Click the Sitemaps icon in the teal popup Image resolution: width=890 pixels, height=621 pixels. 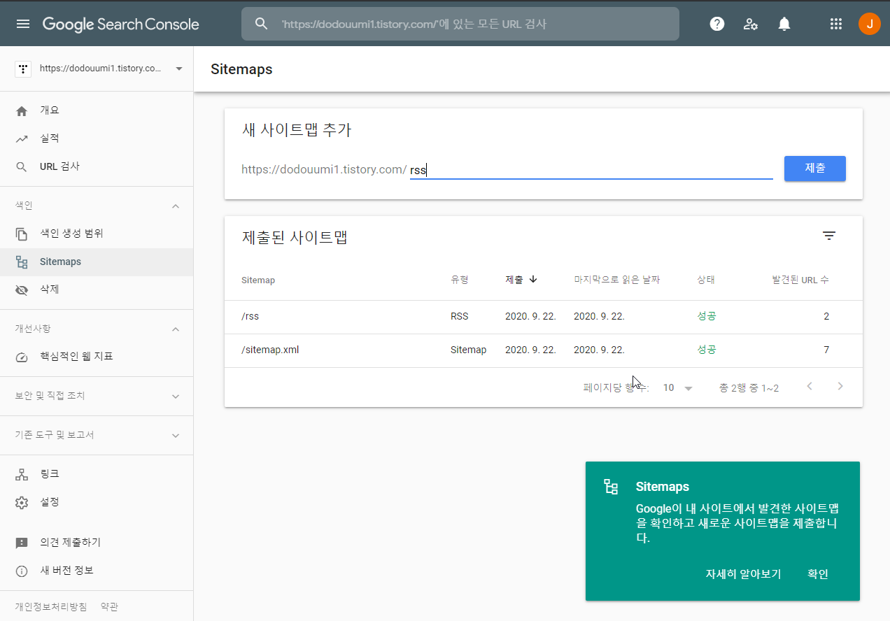click(x=611, y=487)
